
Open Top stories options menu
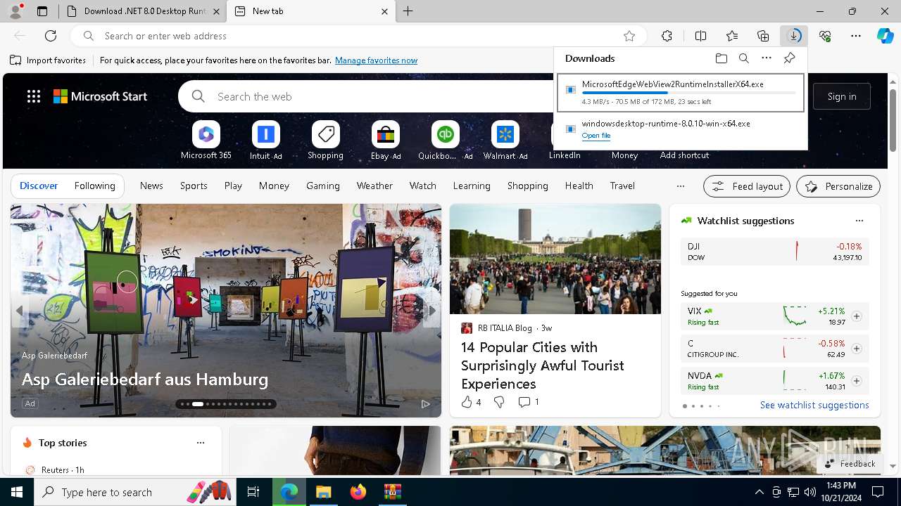tap(201, 443)
